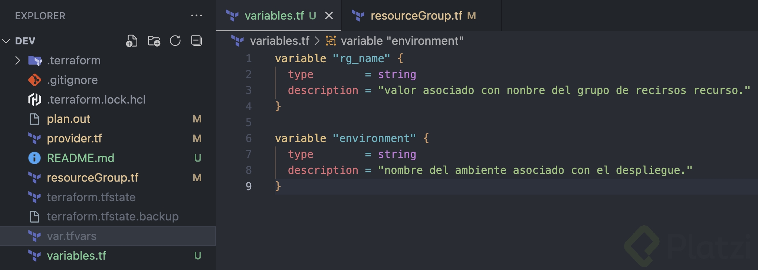This screenshot has width=758, height=270.
Task: Open plan.out from the file tree
Action: pos(69,119)
